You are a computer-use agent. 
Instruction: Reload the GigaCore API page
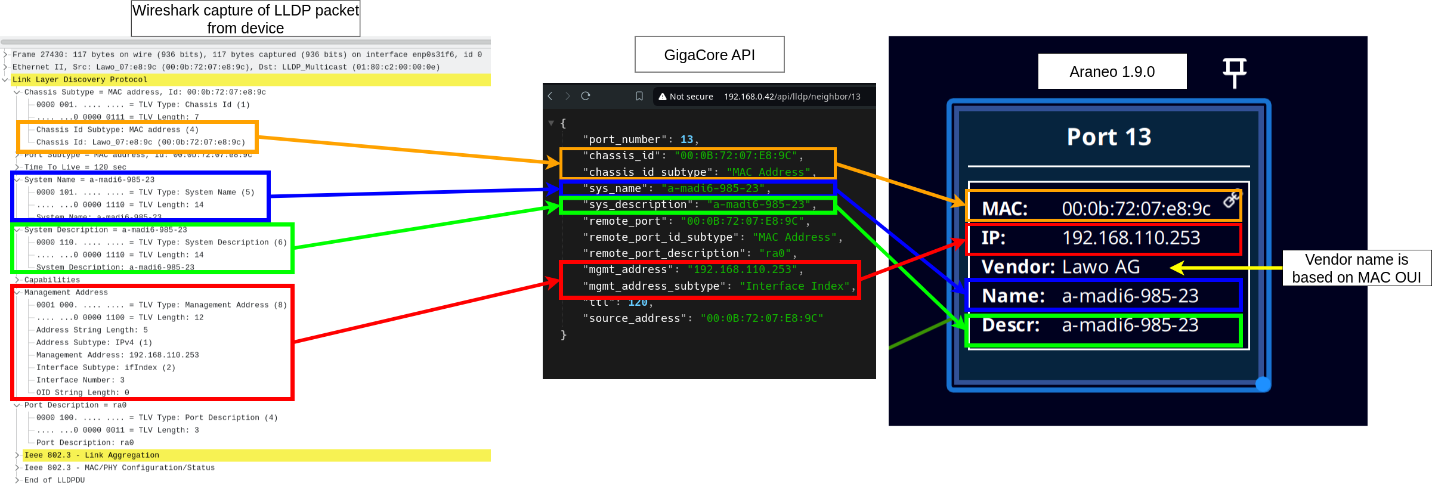(586, 96)
